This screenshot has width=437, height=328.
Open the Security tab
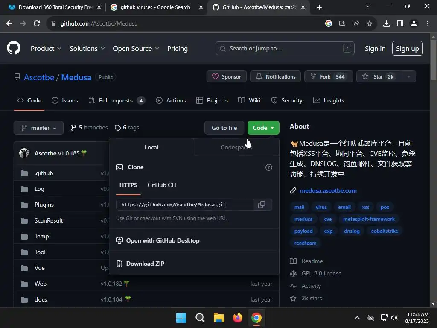287,100
